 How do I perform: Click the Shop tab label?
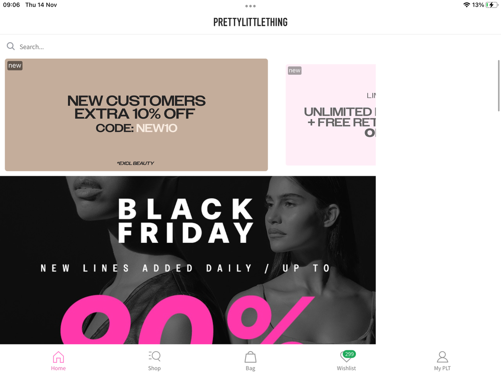click(x=154, y=368)
